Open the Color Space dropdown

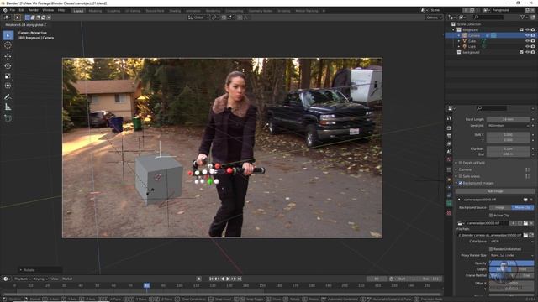[x=511, y=242]
